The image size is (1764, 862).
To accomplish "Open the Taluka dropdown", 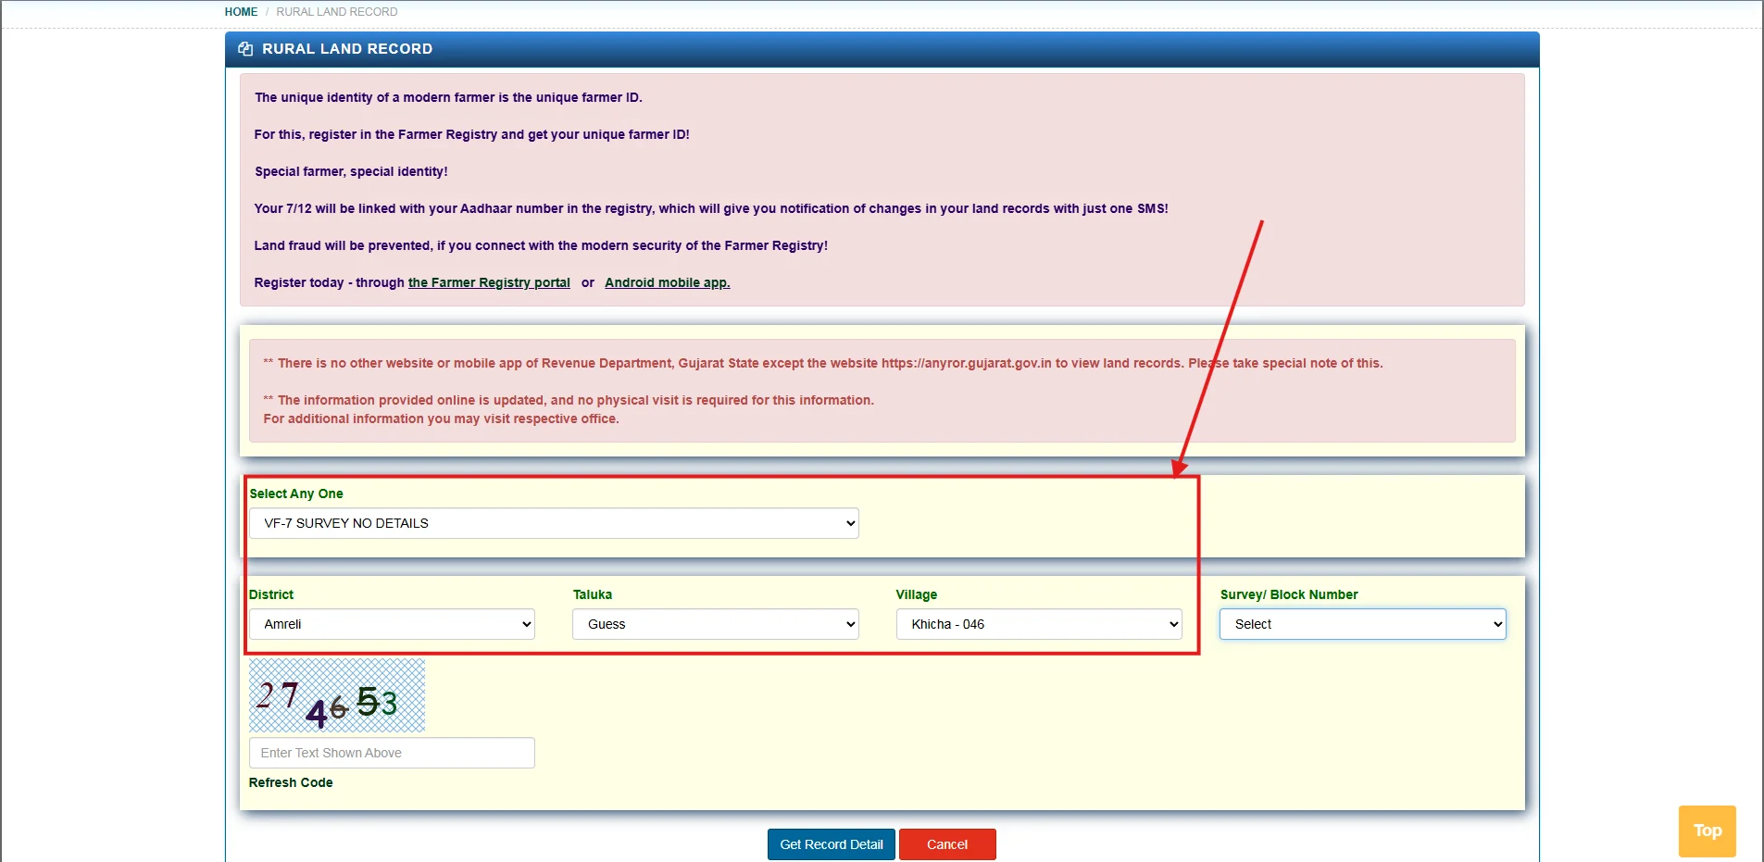I will tap(715, 624).
